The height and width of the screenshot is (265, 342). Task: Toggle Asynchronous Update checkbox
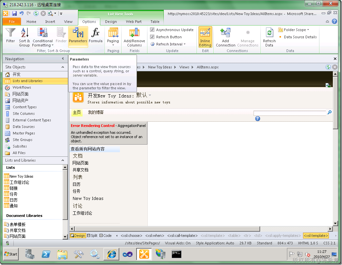pos(152,30)
